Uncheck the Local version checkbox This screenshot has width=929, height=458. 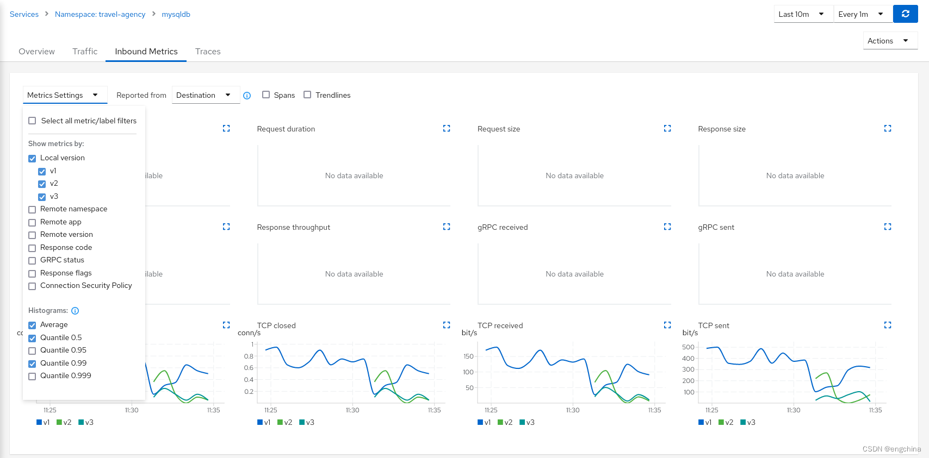[32, 158]
